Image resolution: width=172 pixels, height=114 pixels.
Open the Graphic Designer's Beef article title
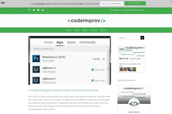[63, 90]
